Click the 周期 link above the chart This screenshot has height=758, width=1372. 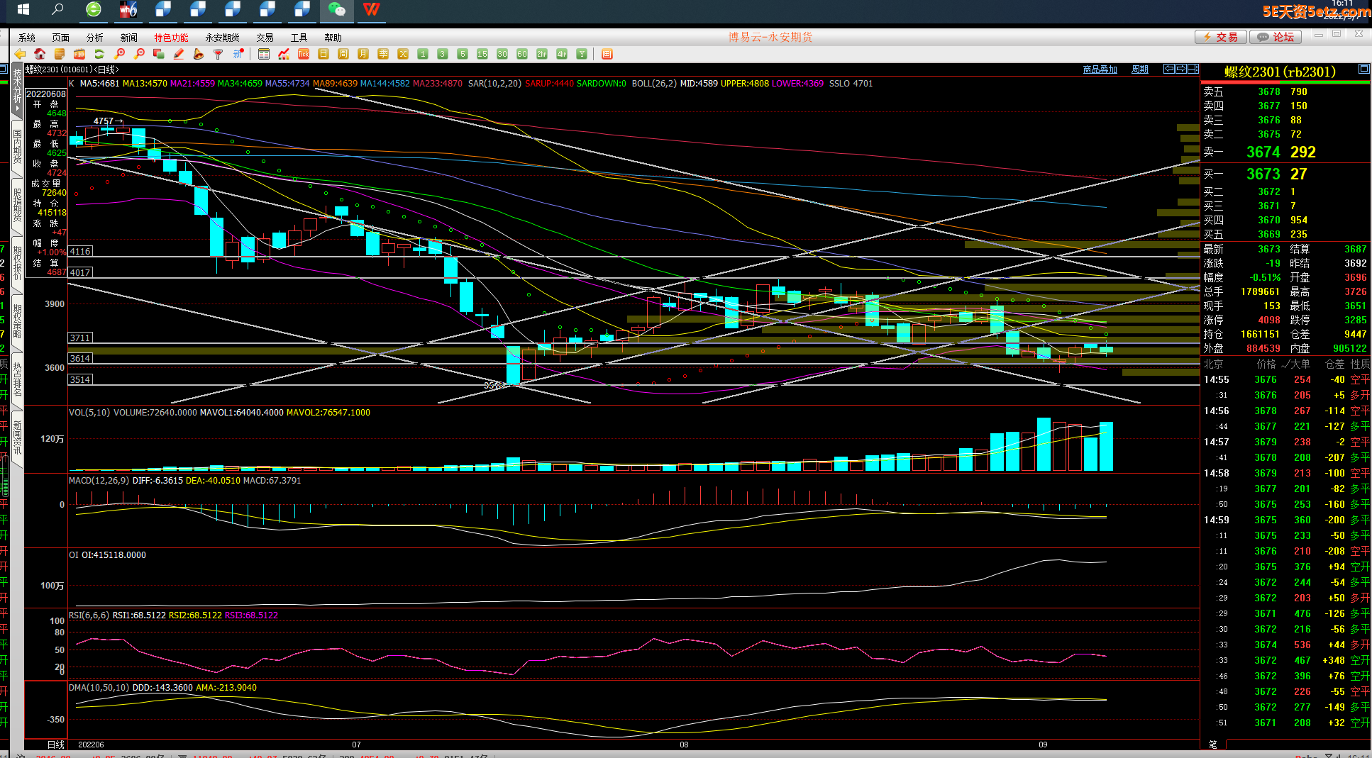pos(1140,69)
